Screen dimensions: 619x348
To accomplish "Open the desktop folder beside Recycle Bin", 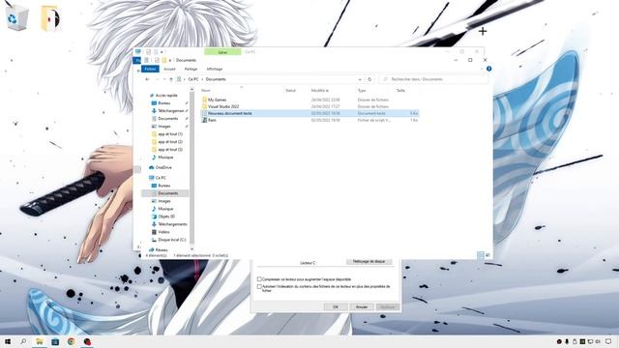I will coord(50,17).
